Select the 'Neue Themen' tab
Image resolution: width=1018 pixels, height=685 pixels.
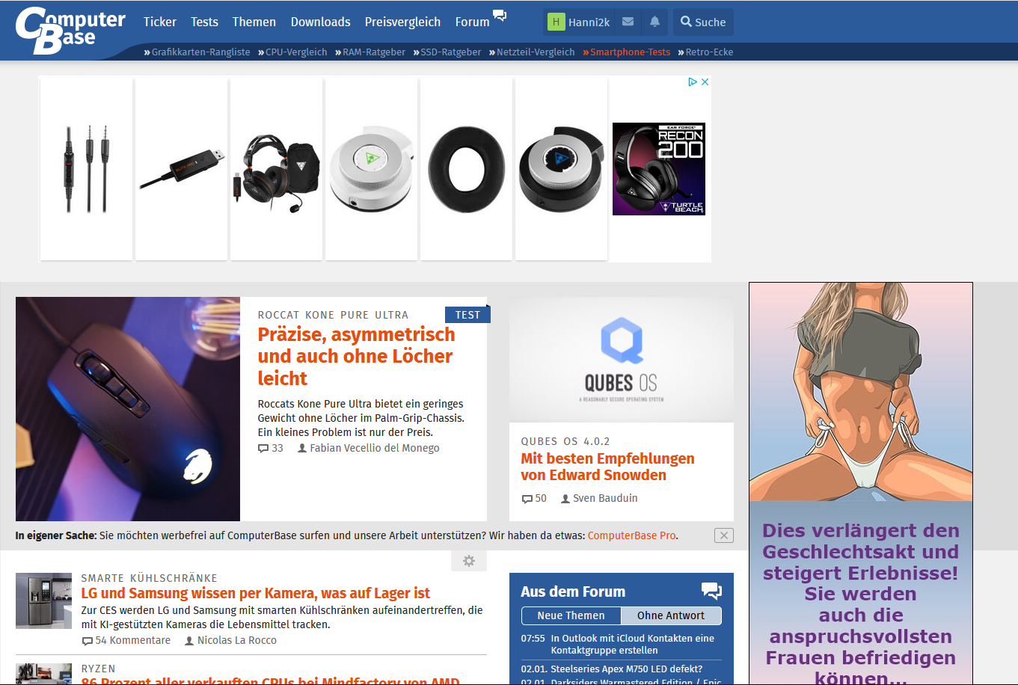tap(571, 615)
